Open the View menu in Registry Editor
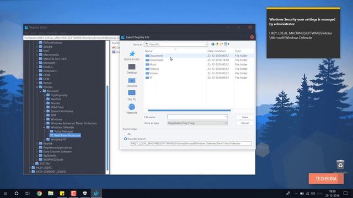Viewport: 353px width, 198px height. point(41,33)
